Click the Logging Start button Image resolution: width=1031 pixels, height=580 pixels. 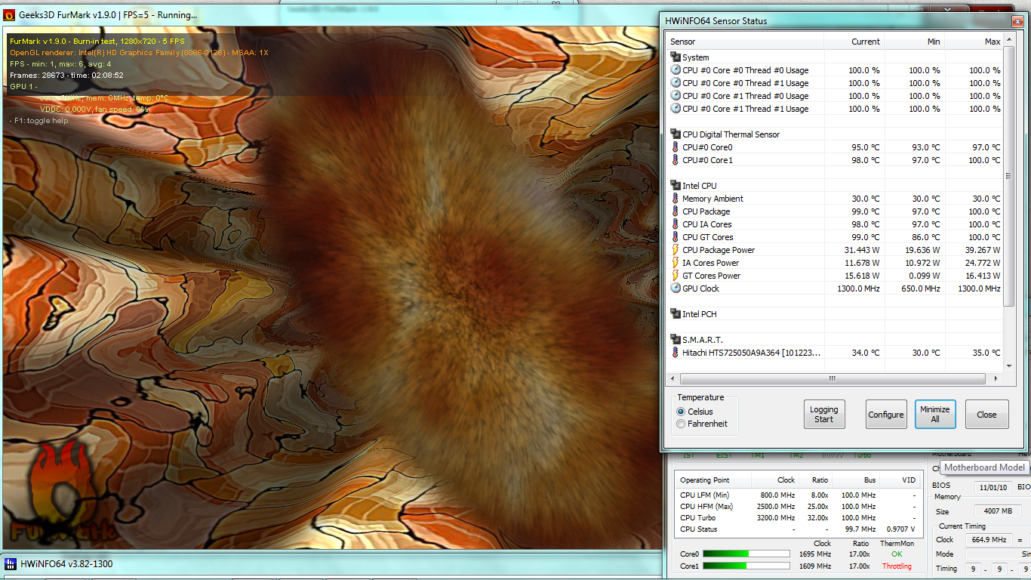824,415
